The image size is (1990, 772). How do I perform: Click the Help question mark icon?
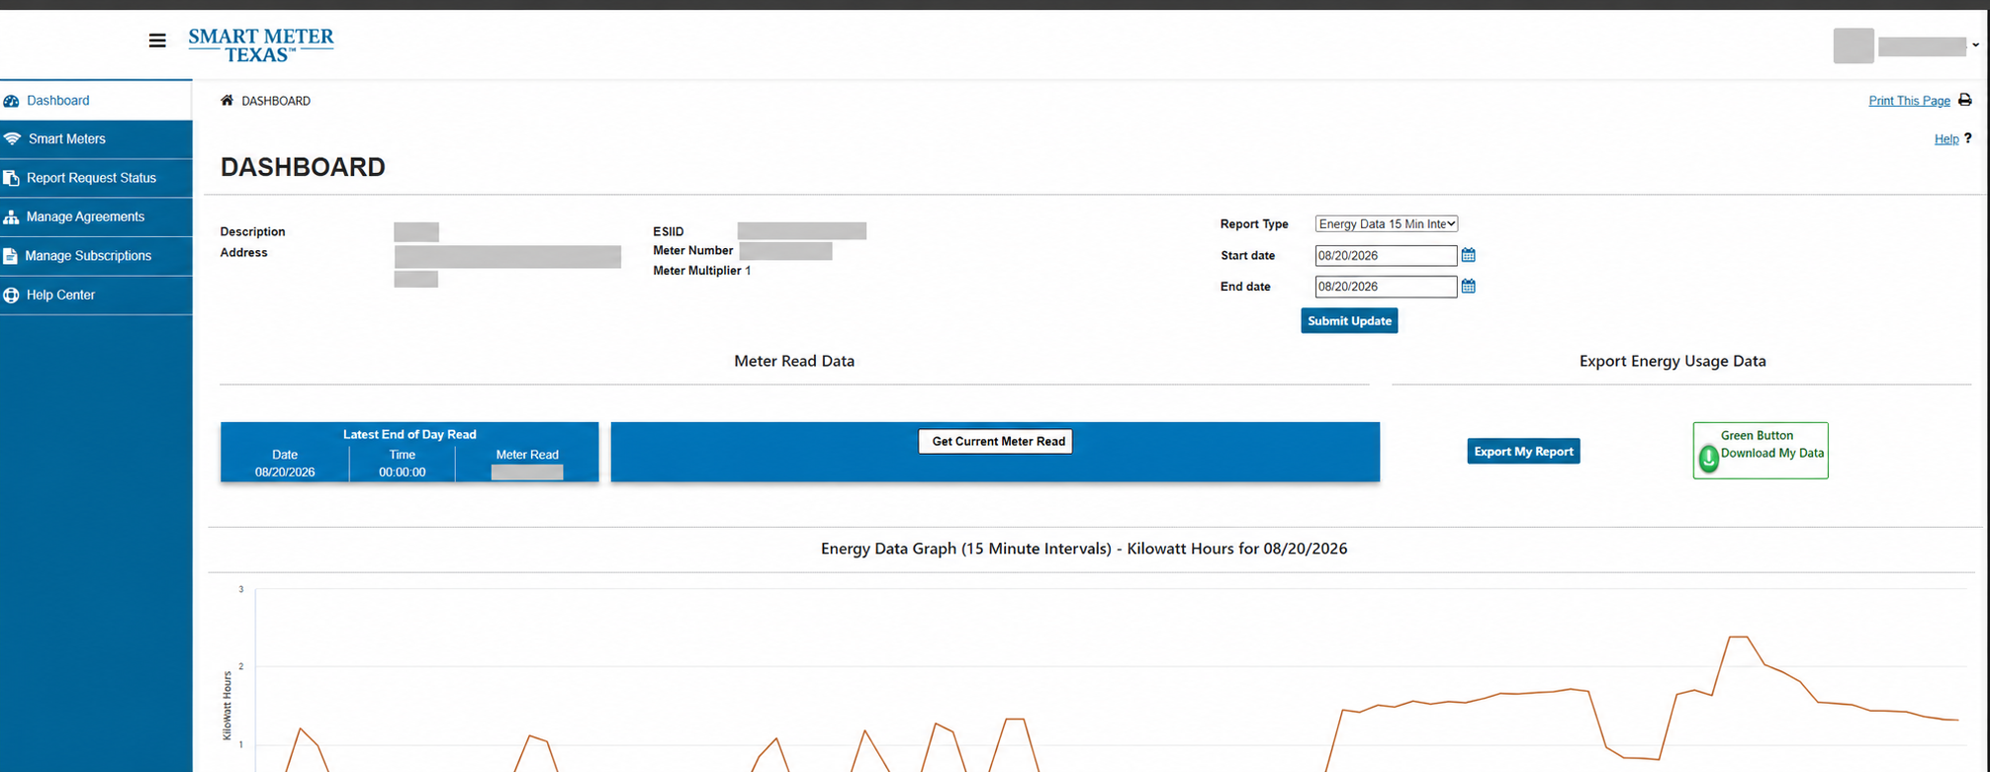[1967, 138]
